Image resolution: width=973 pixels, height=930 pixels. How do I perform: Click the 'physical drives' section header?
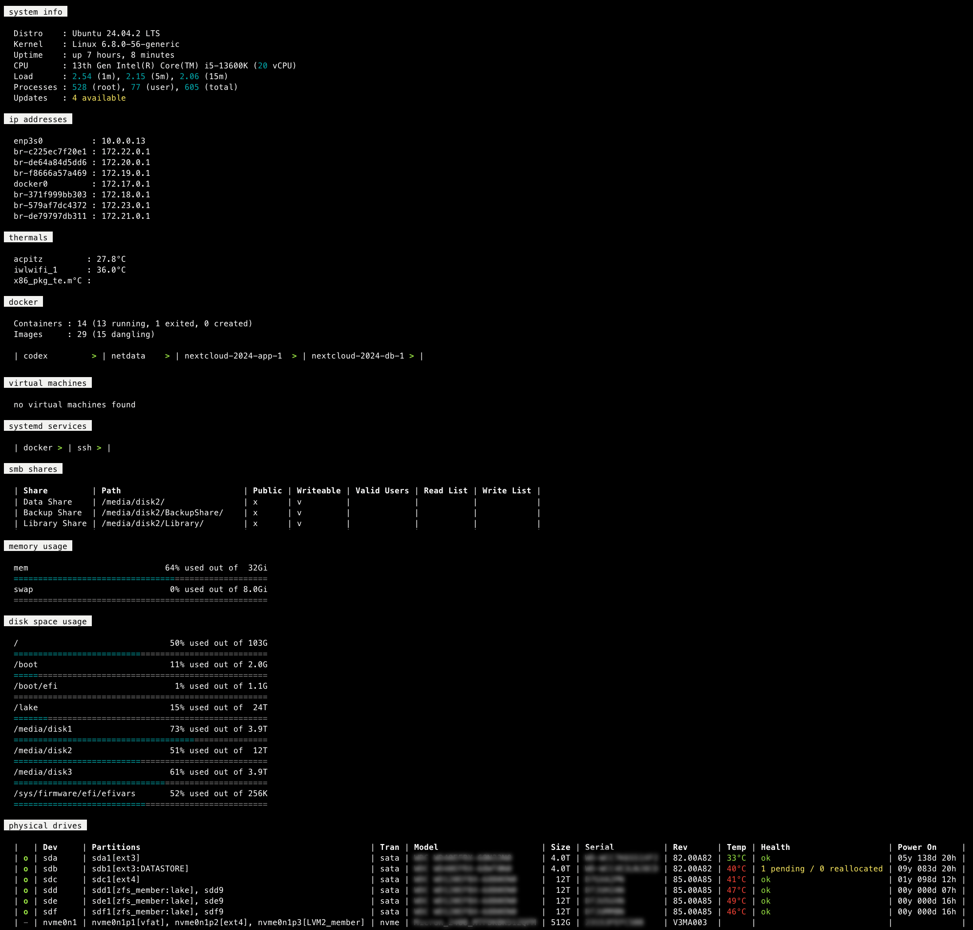tap(45, 825)
